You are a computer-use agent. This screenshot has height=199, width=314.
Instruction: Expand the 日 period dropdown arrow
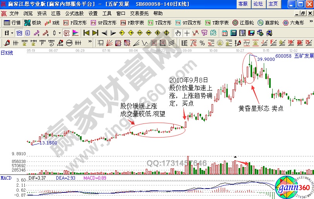click(x=12, y=33)
